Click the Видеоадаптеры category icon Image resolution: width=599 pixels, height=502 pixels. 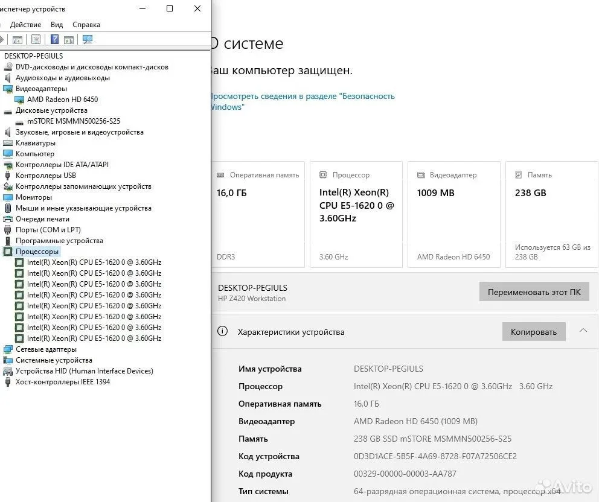8,89
